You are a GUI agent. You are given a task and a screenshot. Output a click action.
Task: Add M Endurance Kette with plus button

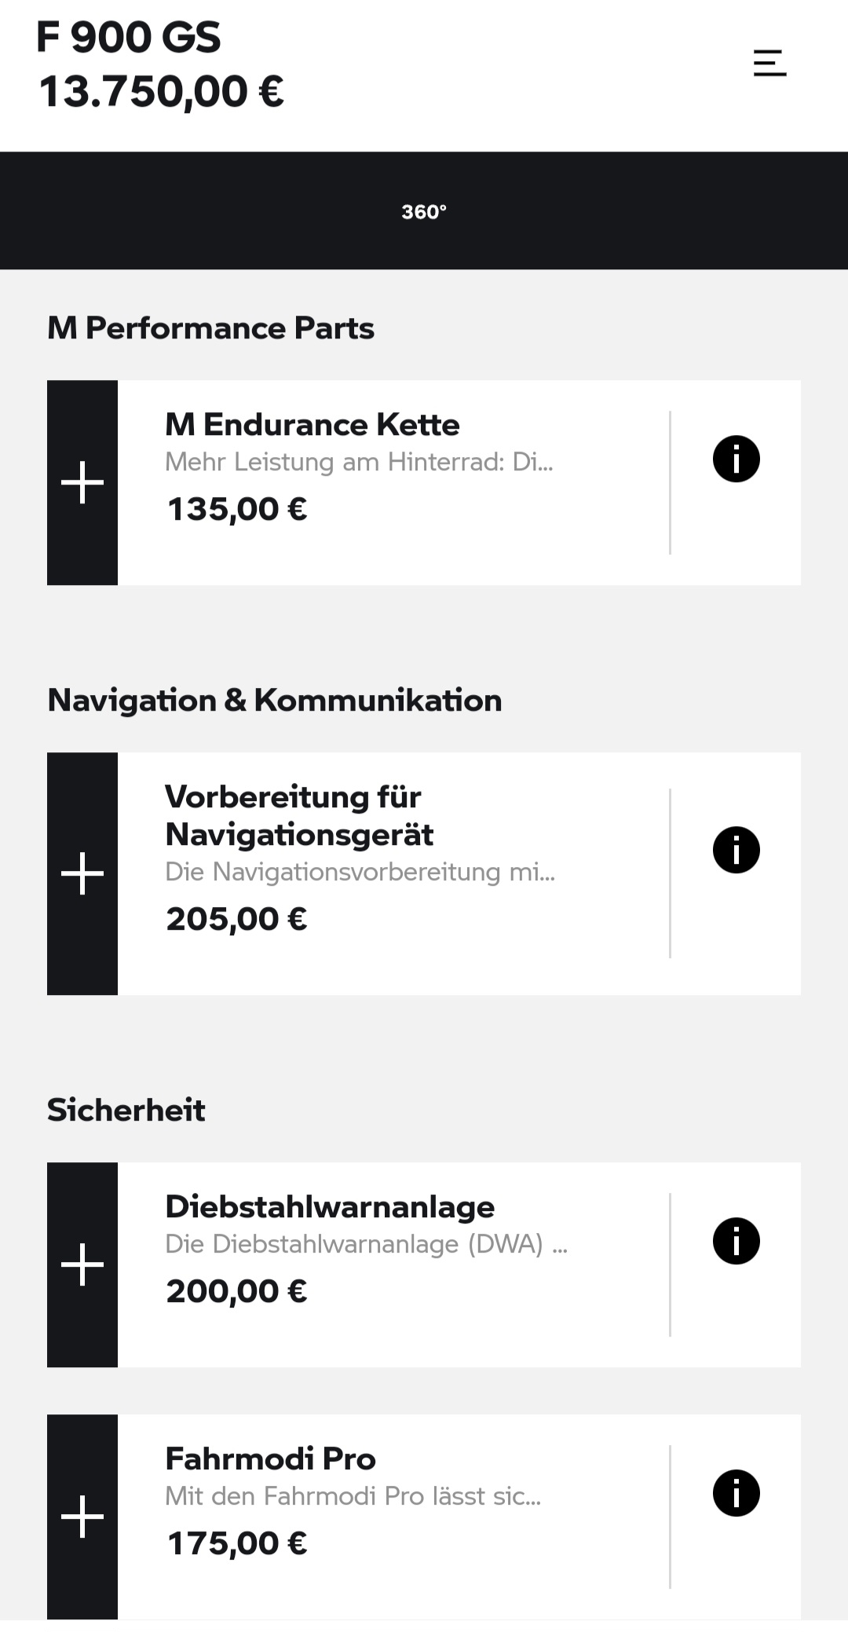coord(82,482)
